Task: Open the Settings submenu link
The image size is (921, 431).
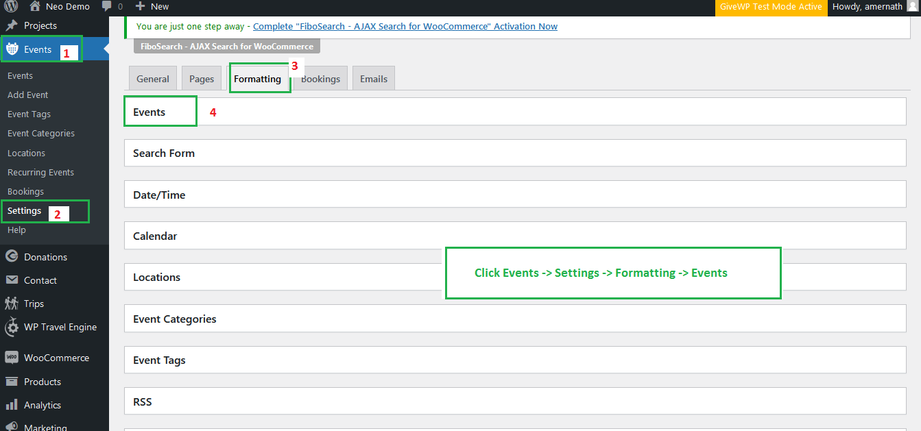Action: pos(25,210)
